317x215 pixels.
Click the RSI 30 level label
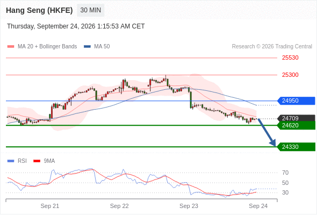pos(285,192)
